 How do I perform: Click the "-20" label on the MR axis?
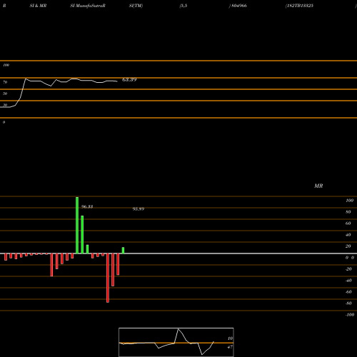pyautogui.click(x=348, y=269)
